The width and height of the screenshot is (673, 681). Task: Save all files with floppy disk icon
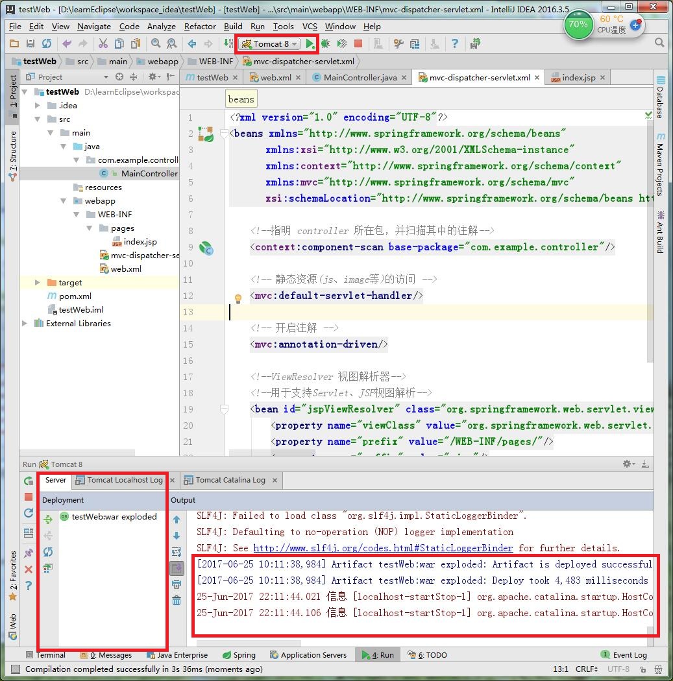click(31, 43)
